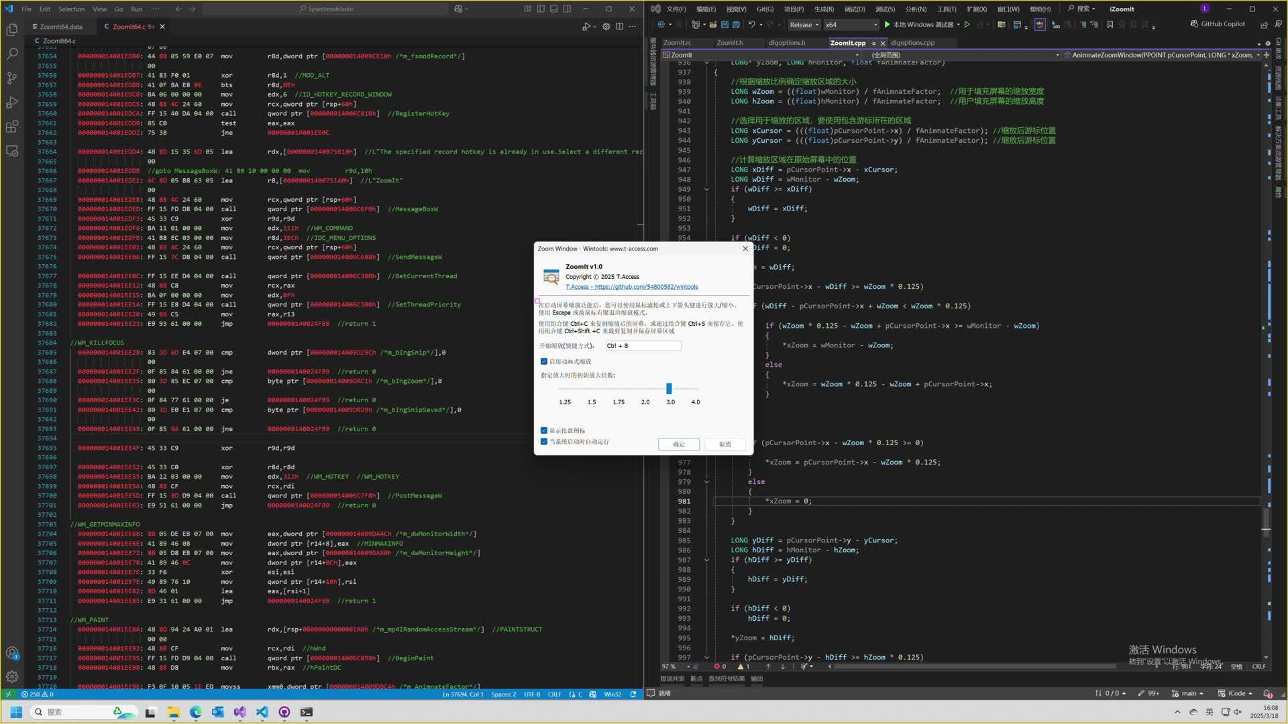The width and height of the screenshot is (1288, 724).
Task: Click Save All icon in Visual Studio toolbar
Action: coord(736,25)
